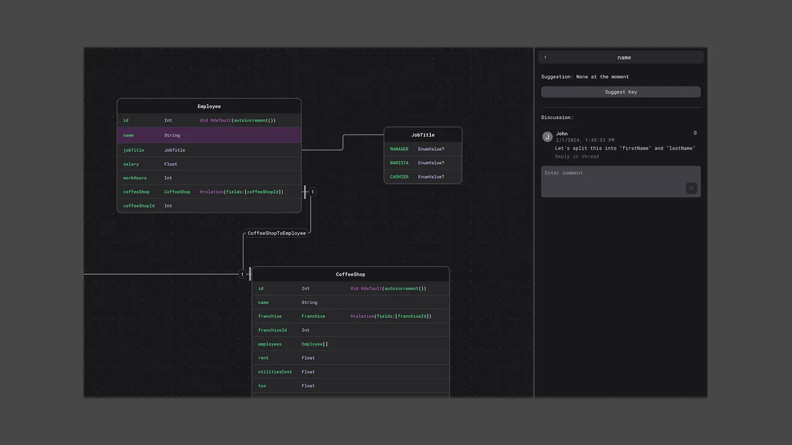Select the salary Float field
The image size is (792, 445).
(x=209, y=164)
